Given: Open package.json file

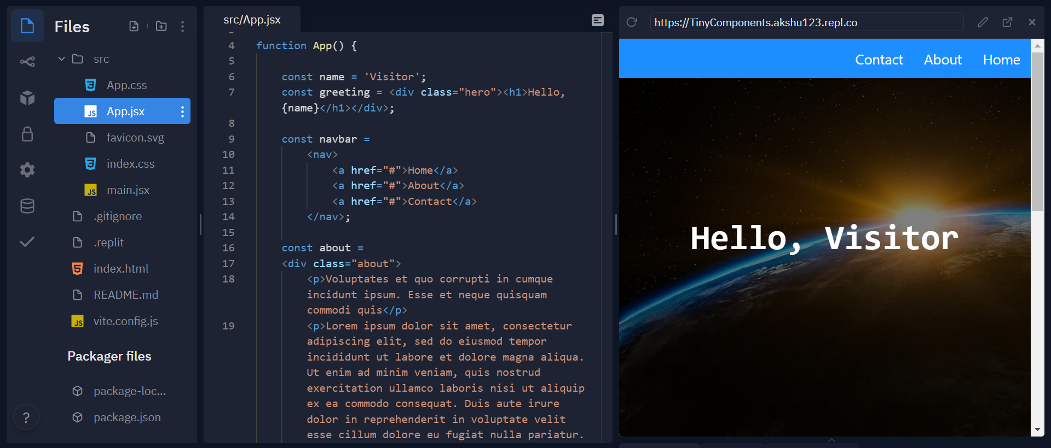Looking at the screenshot, I should point(122,417).
